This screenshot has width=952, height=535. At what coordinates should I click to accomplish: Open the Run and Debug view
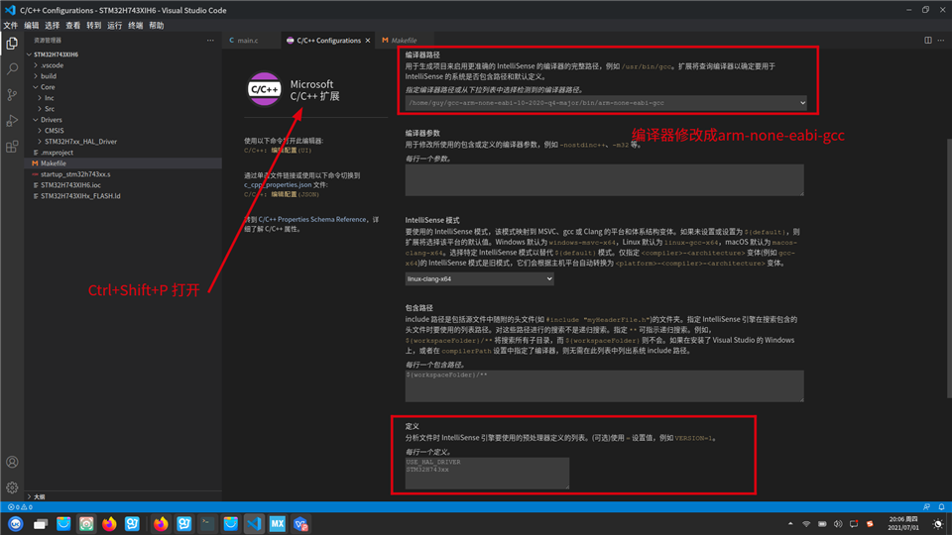pyautogui.click(x=12, y=121)
